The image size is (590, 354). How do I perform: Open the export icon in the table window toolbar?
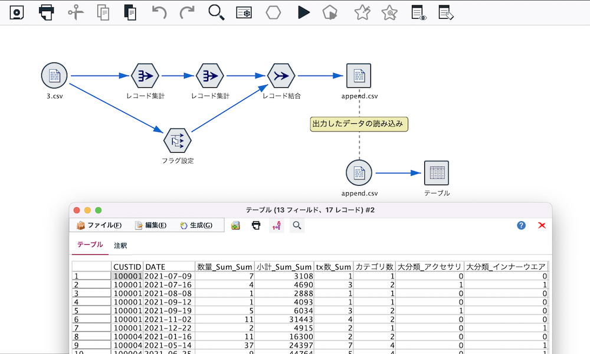(x=235, y=225)
